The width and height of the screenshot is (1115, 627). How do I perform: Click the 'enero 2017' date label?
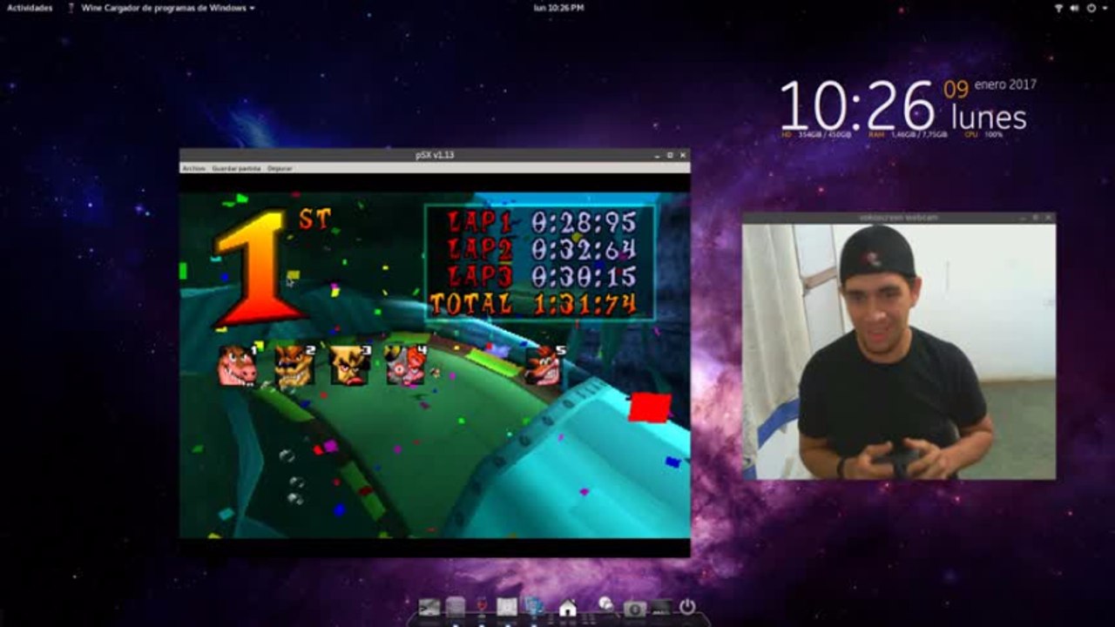coord(1005,85)
